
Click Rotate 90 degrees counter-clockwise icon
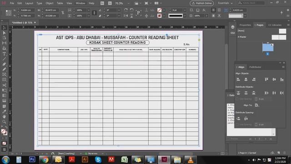coord(131,10)
